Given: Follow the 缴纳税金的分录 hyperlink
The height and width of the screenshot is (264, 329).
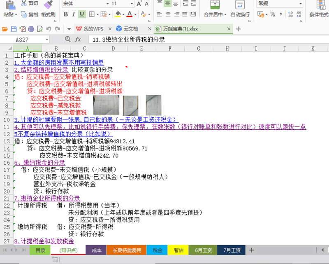Looking at the screenshot, I should [x=39, y=162].
